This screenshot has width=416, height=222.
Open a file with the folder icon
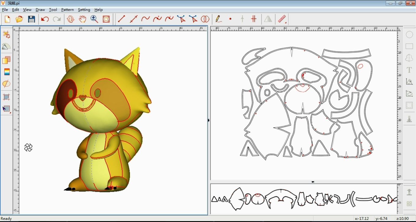pos(19,19)
